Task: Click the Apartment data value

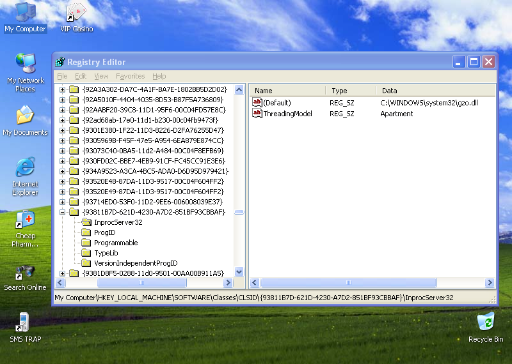Action: (396, 114)
